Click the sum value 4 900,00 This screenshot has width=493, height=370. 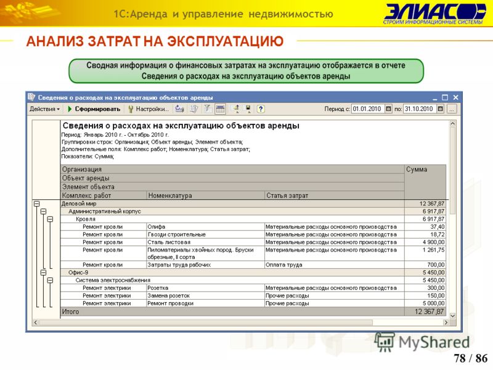pos(434,242)
